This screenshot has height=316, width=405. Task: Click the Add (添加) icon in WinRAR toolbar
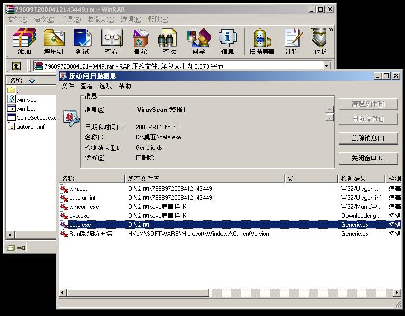coord(24,41)
